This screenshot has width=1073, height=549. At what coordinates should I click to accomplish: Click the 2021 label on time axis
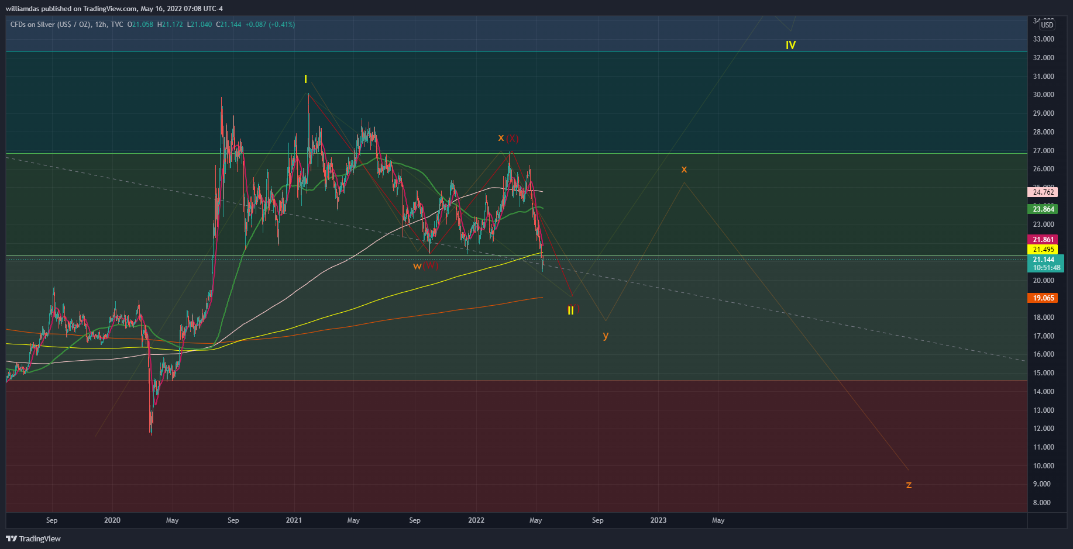click(294, 520)
